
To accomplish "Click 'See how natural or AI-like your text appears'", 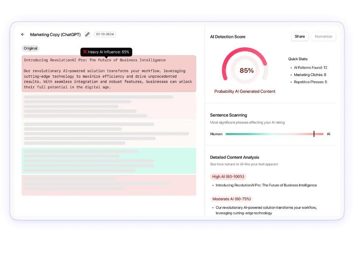I will coord(244,164).
